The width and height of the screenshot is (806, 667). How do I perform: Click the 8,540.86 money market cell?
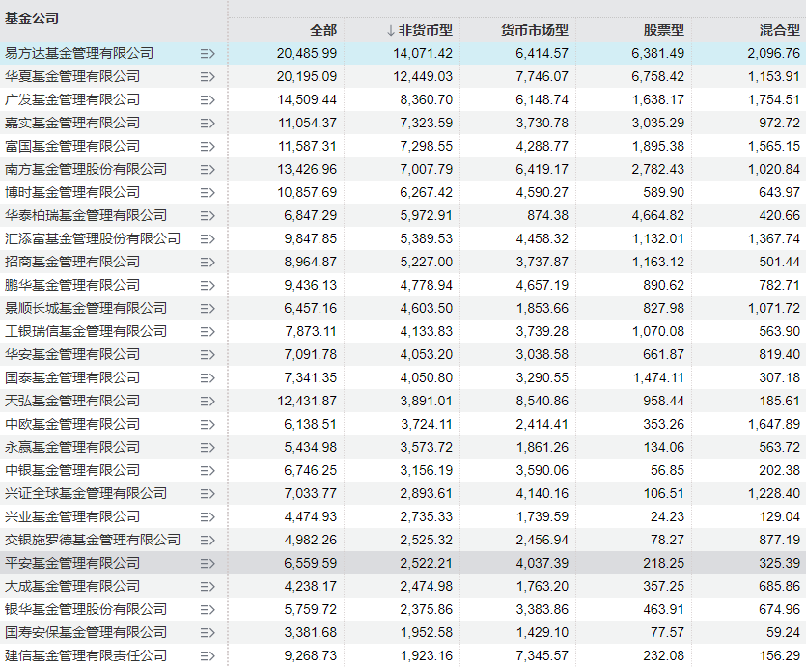point(542,402)
